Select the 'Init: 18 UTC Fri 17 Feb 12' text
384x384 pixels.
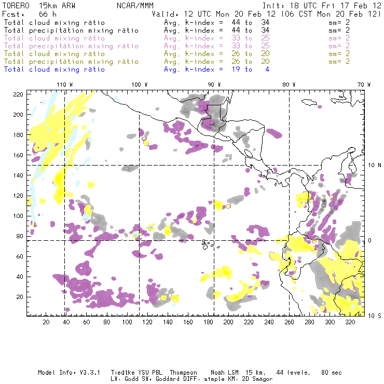coord(322,6)
